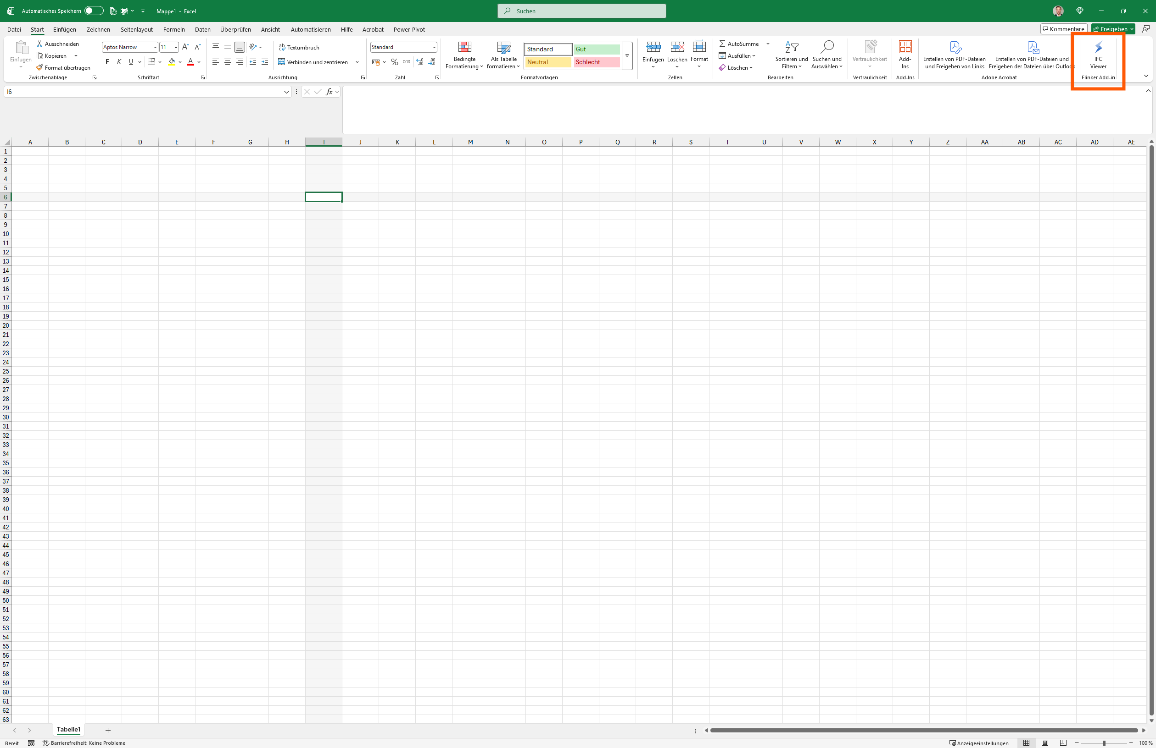Open the Standard number format dropdown

tap(434, 47)
